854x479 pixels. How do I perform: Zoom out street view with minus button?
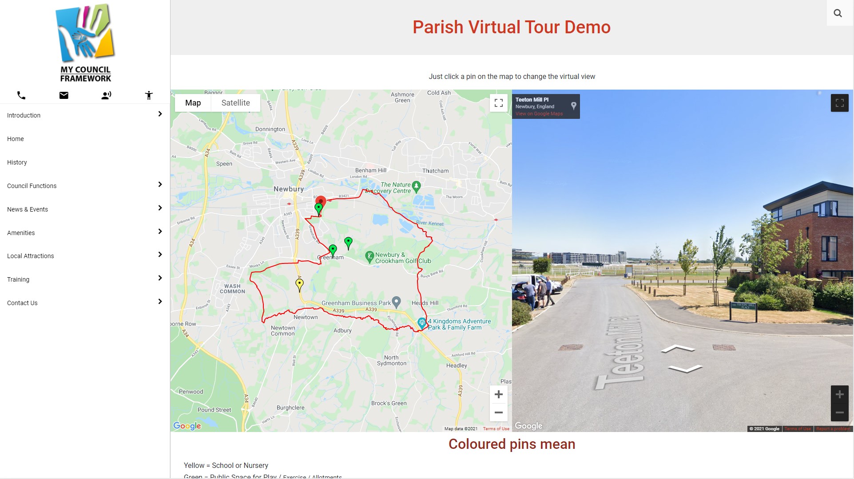coord(839,412)
